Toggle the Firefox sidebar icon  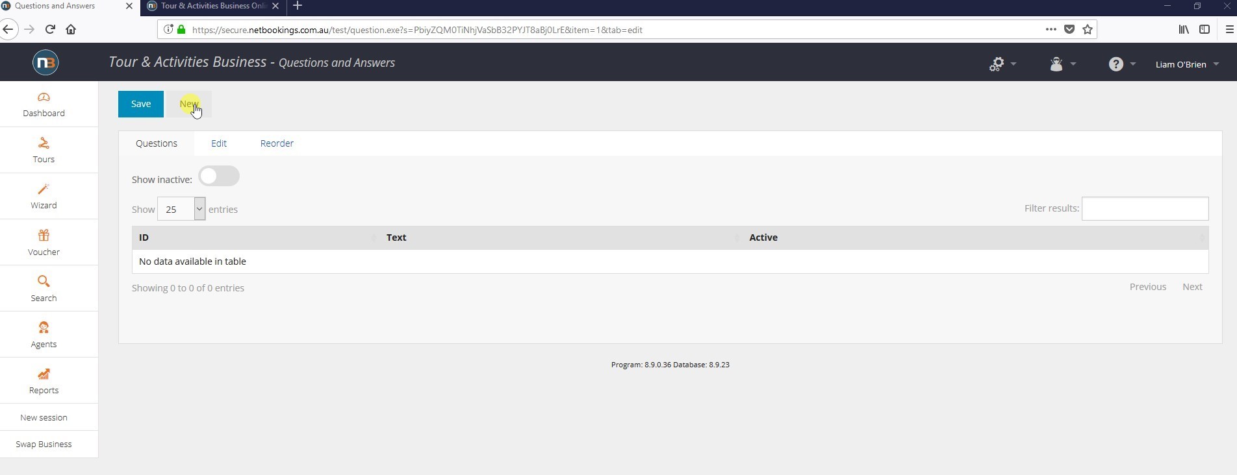coord(1205,29)
